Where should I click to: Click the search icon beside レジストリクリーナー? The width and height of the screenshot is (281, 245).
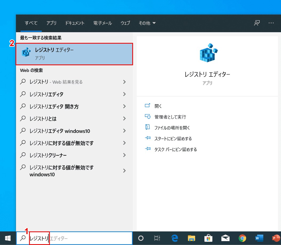click(x=23, y=155)
